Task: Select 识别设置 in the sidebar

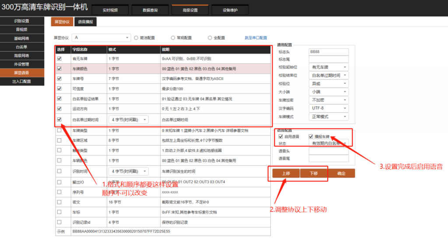Action: (22, 21)
